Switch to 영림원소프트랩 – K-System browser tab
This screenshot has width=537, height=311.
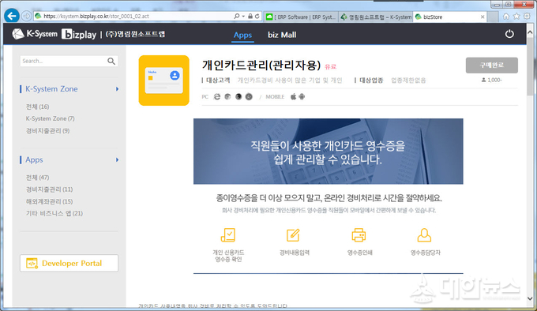click(376, 17)
